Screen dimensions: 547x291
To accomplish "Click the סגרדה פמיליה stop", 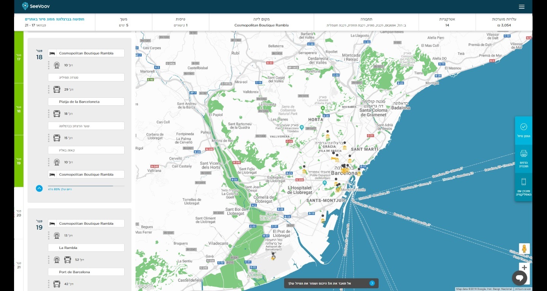I will tap(86, 77).
